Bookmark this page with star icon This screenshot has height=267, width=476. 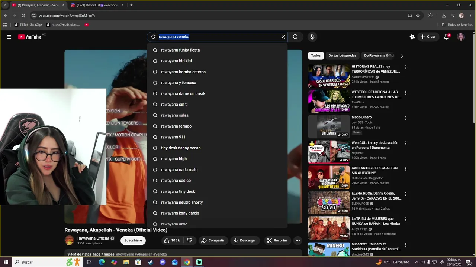click(418, 16)
